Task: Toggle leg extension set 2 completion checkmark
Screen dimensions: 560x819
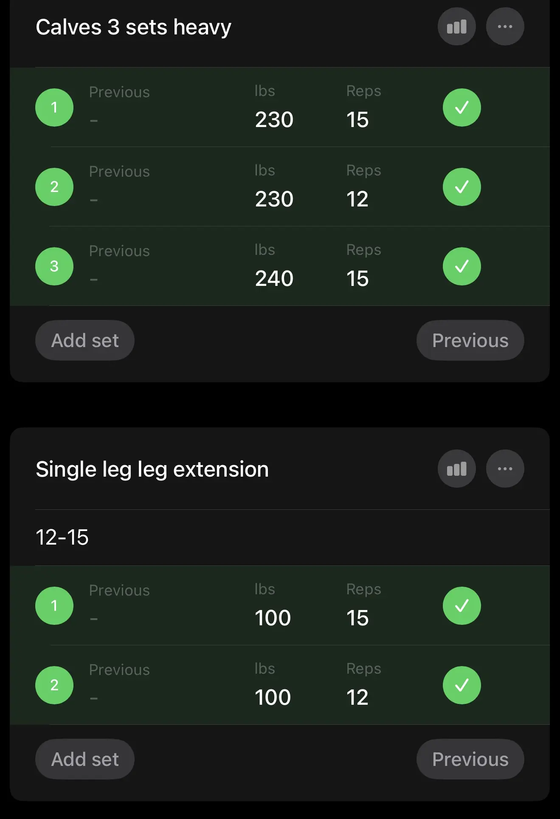Action: click(462, 685)
